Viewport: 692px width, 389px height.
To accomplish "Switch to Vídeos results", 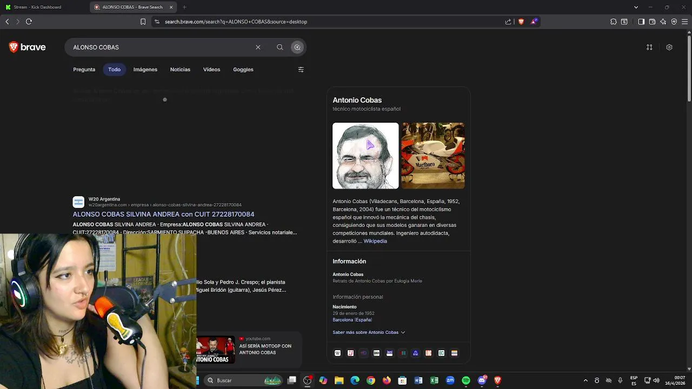I will click(211, 70).
